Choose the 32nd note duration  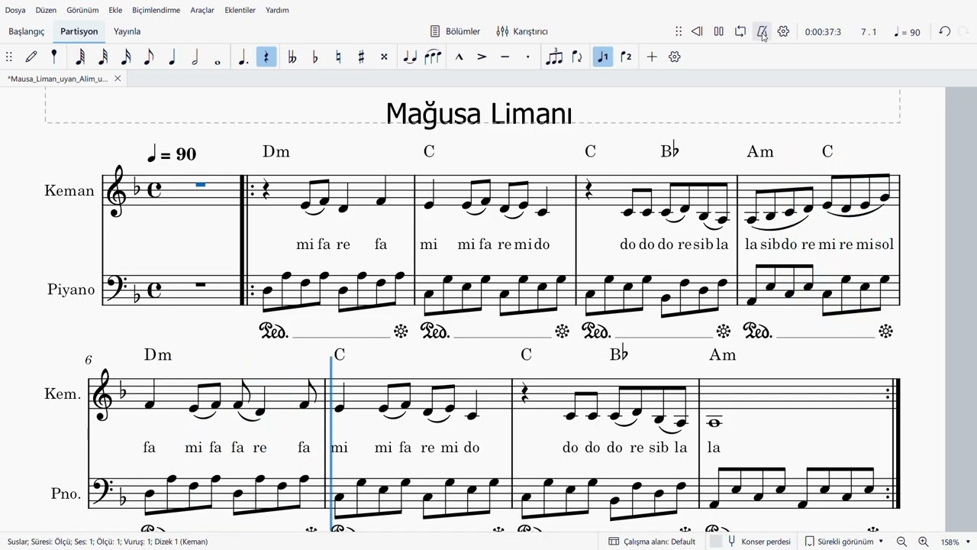[x=103, y=57]
